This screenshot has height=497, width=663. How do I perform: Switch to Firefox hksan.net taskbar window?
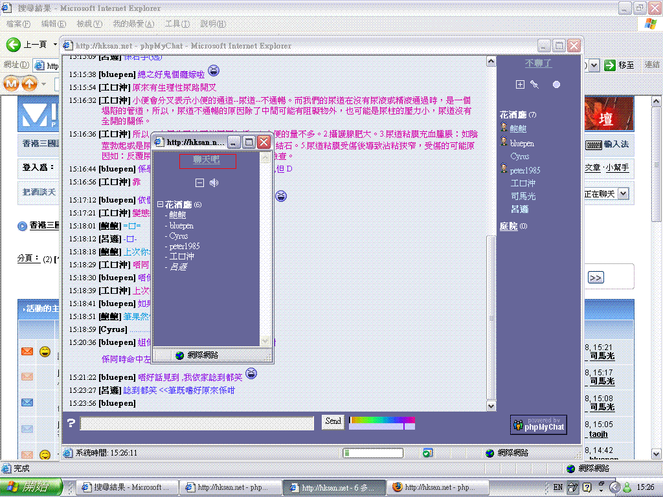[438, 487]
